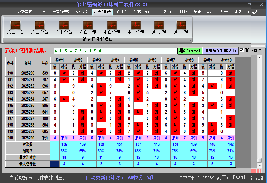
Task: Switch to the 跨度/复式 tab
Action: click(61, 11)
